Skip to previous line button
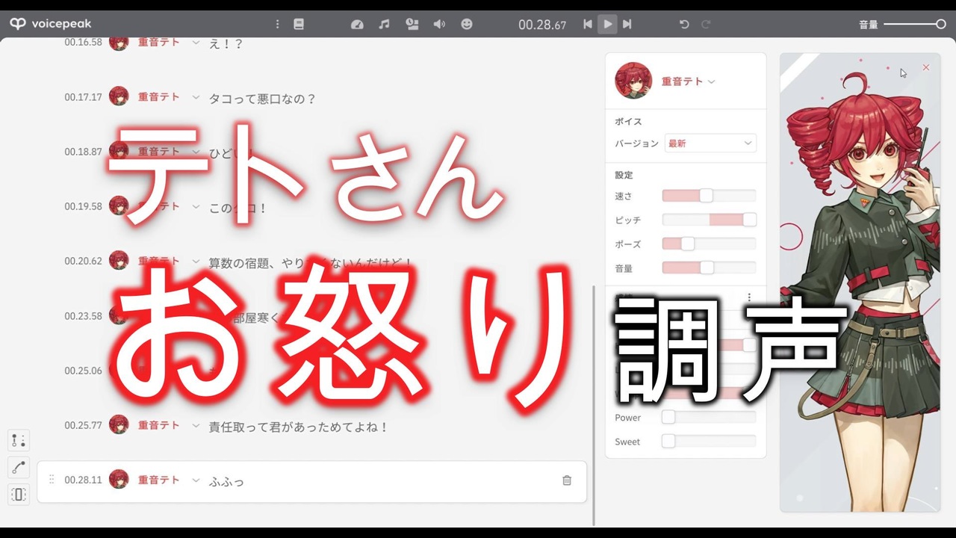Image resolution: width=956 pixels, height=538 pixels. [588, 24]
